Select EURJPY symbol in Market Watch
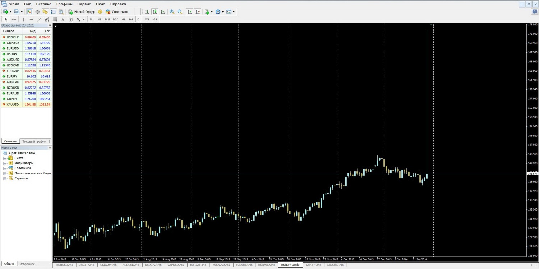The image size is (539, 269). 13,76
